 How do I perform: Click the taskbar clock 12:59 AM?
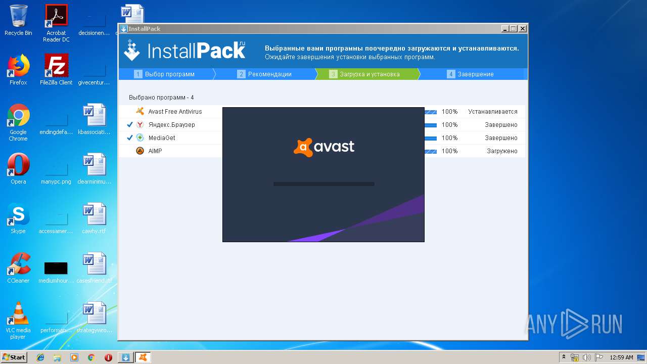click(x=621, y=357)
